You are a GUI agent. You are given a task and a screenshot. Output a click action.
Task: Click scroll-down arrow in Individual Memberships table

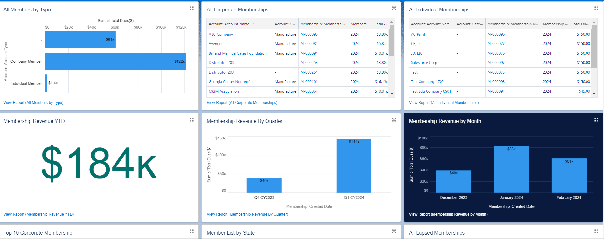(x=594, y=94)
